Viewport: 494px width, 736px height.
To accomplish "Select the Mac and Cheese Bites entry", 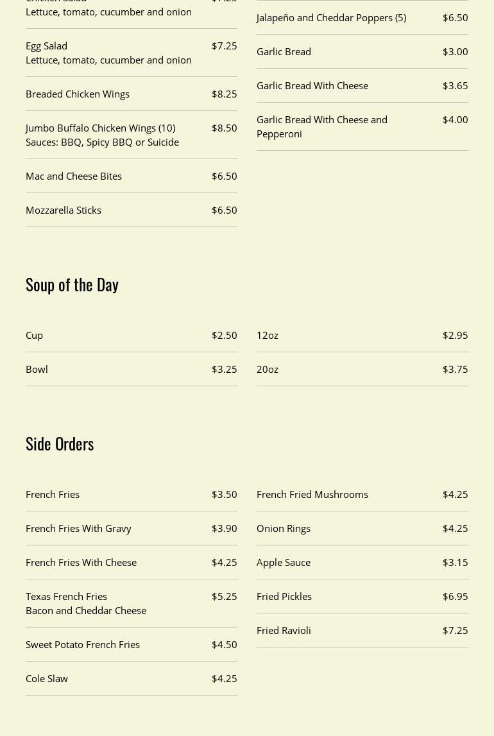I will point(74,176).
